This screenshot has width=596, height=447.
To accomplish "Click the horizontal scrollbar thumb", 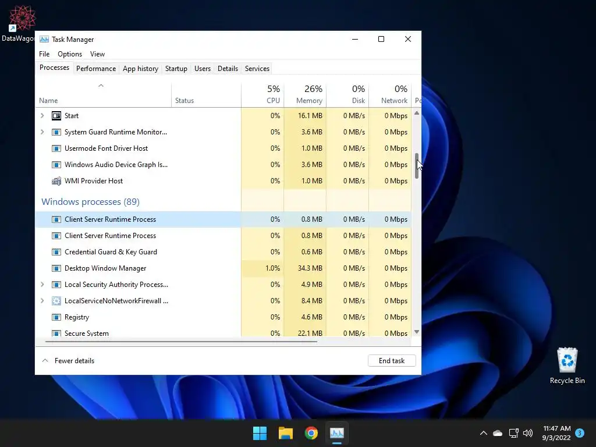I will (x=181, y=342).
